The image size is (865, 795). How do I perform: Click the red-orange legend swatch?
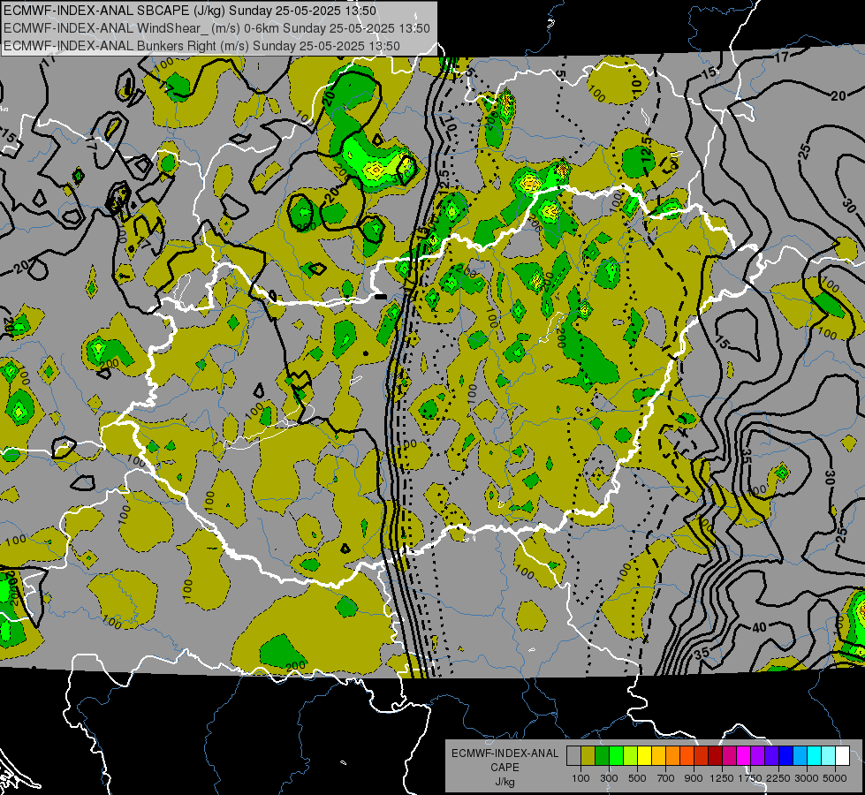tap(687, 756)
